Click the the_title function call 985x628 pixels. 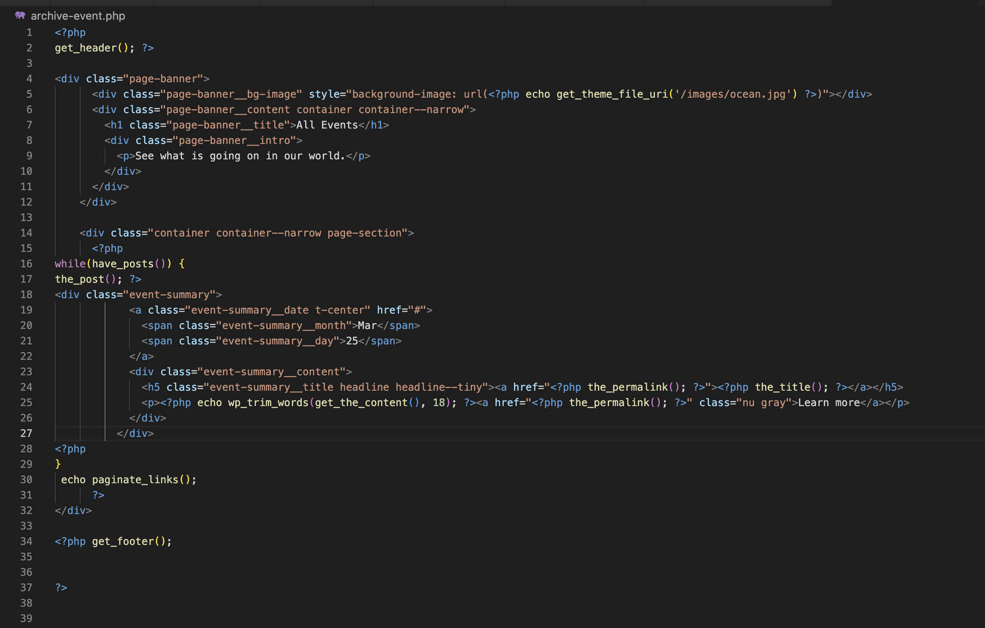(x=782, y=387)
